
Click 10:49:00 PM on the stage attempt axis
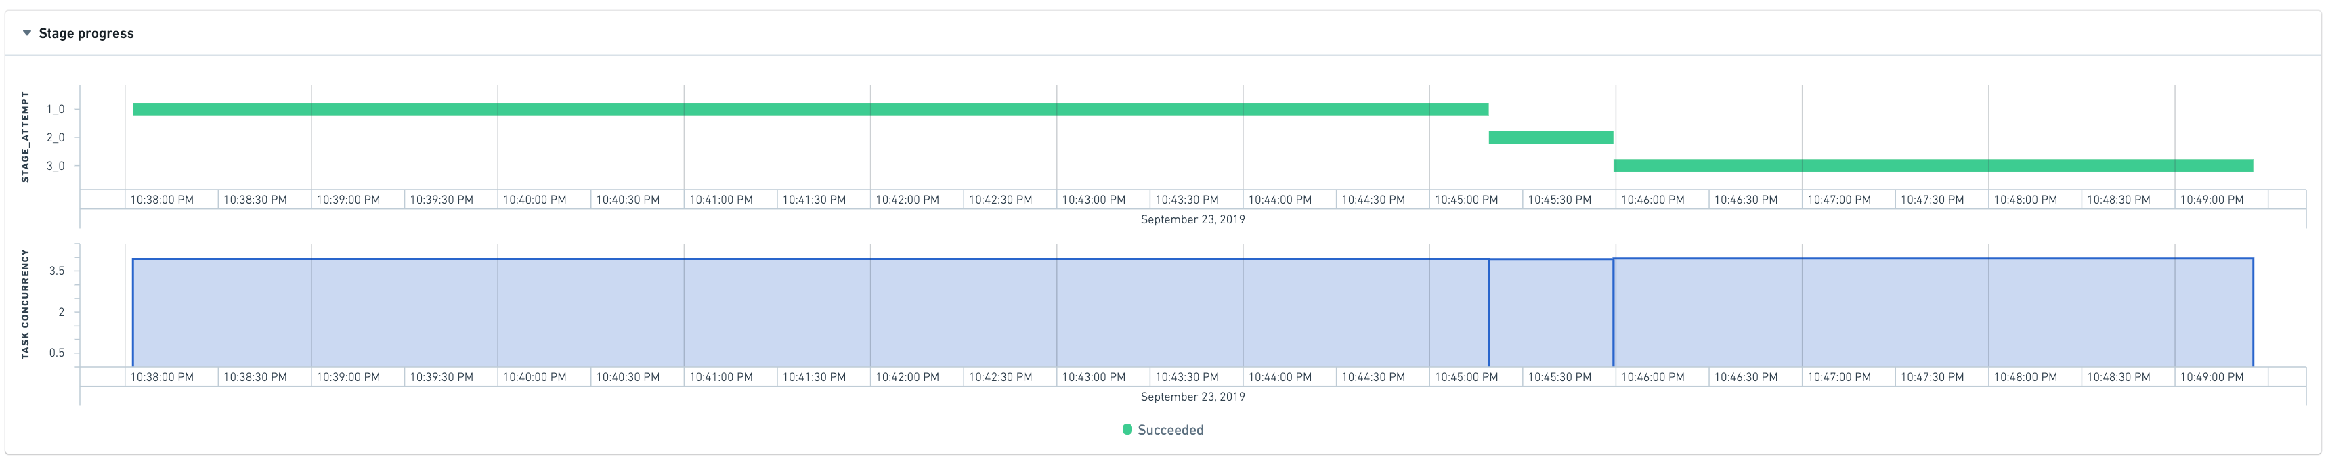coord(2212,200)
